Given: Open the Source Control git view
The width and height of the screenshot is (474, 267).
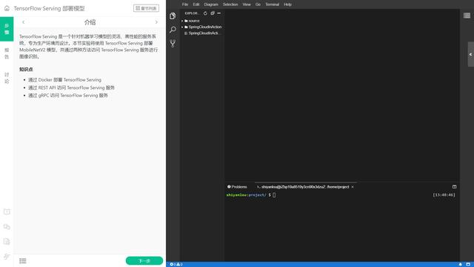Looking at the screenshot, I should (x=173, y=43).
